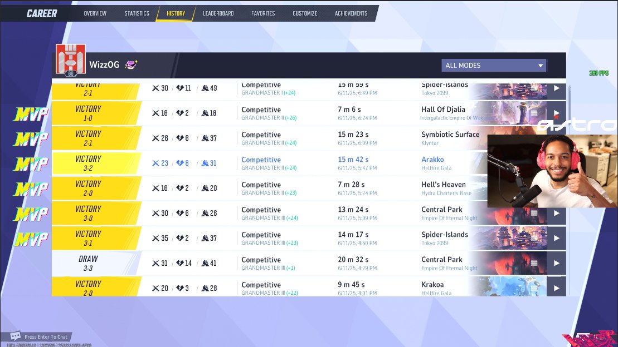Click the '20 m 32 s' match duration

click(x=353, y=259)
